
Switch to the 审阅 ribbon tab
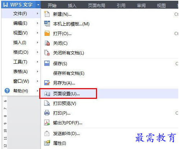pos(141,5)
